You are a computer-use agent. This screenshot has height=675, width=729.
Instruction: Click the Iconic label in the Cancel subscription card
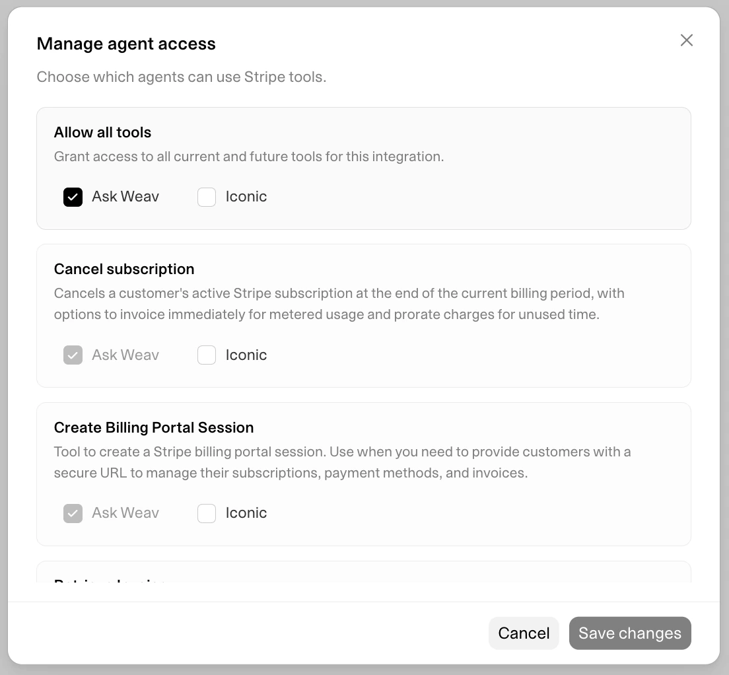point(246,355)
